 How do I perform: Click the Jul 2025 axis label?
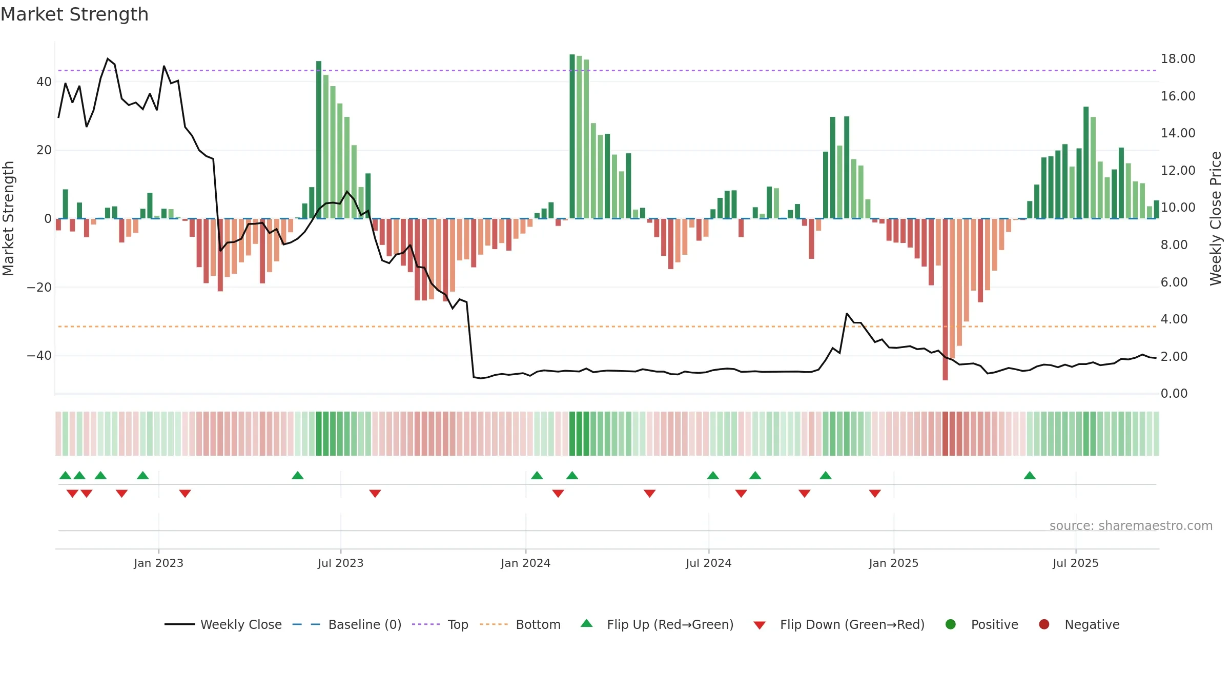(x=1075, y=563)
